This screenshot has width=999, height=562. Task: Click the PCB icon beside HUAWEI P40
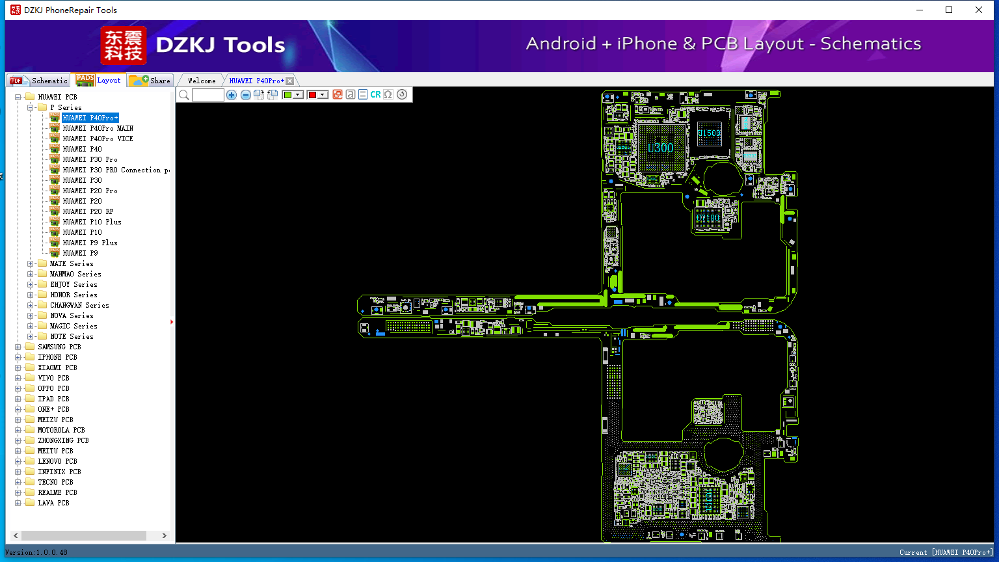[x=55, y=149]
